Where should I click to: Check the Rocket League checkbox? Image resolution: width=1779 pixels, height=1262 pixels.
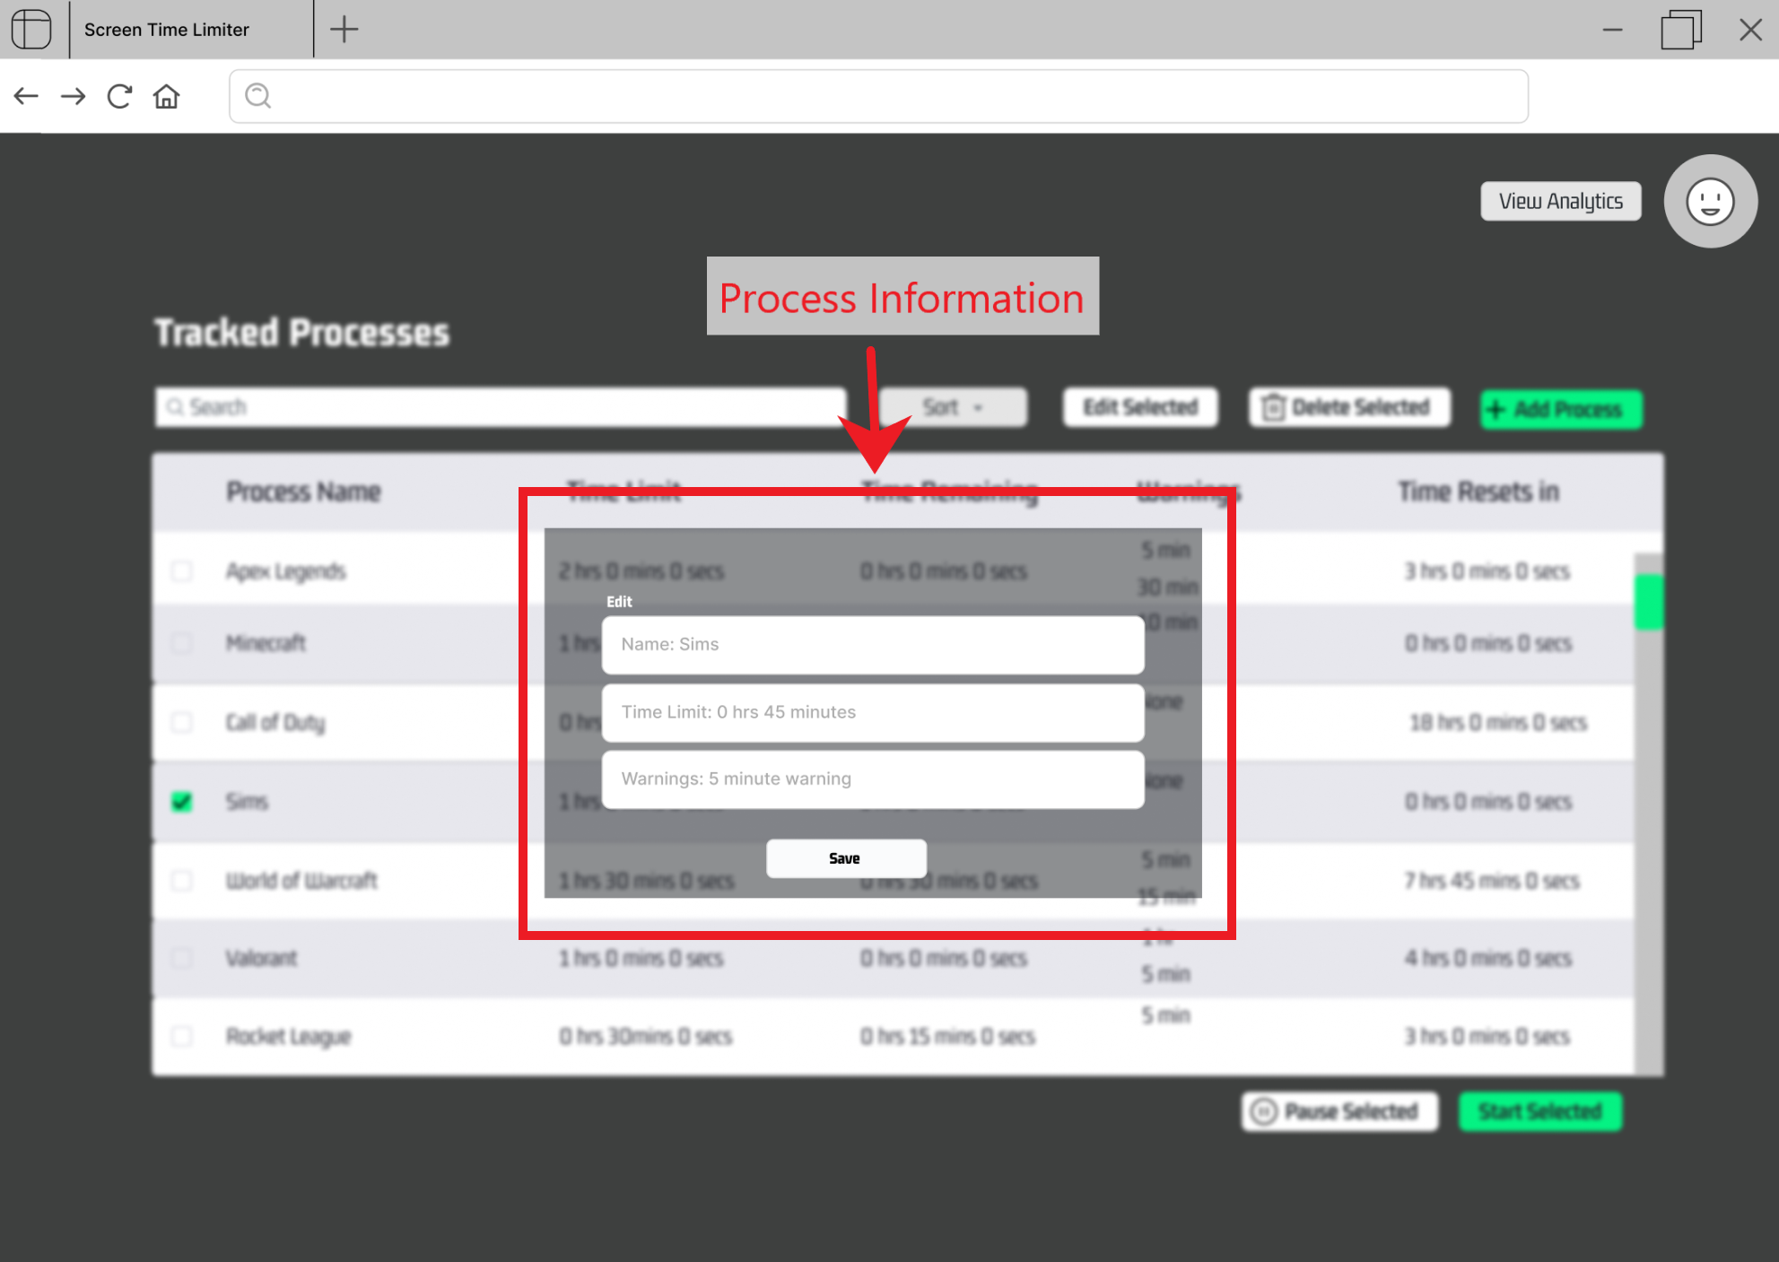click(182, 1036)
